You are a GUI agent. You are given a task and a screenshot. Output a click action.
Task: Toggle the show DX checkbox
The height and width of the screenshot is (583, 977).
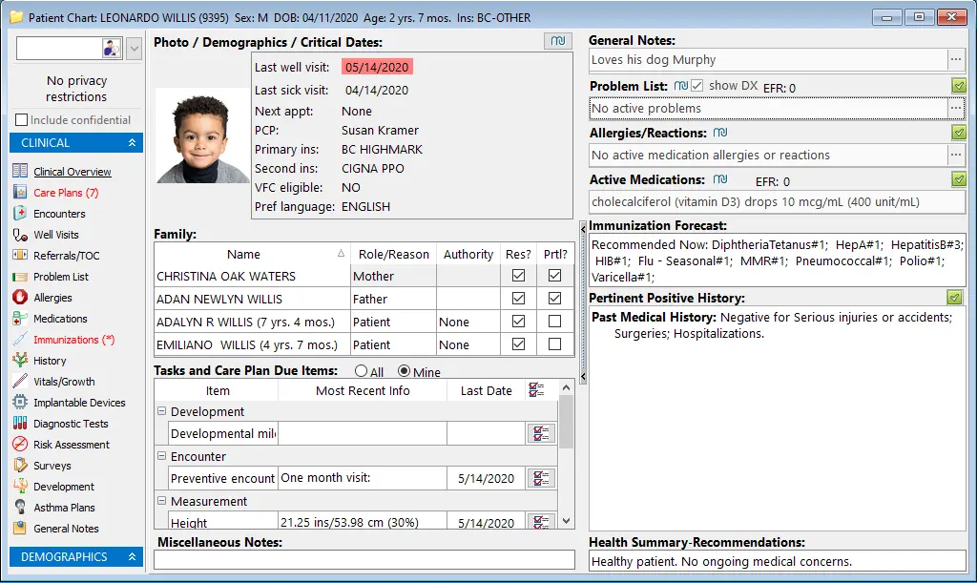[x=697, y=86]
